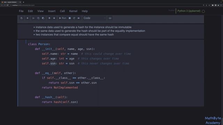This screenshot has width=223, height=125.
Task: Open the Kernel menu
Action: (x=73, y=11)
